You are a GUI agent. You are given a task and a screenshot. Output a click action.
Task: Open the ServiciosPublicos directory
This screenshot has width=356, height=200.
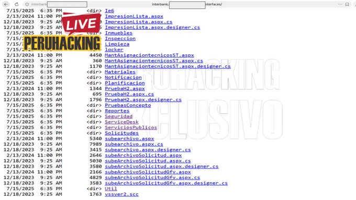131,127
